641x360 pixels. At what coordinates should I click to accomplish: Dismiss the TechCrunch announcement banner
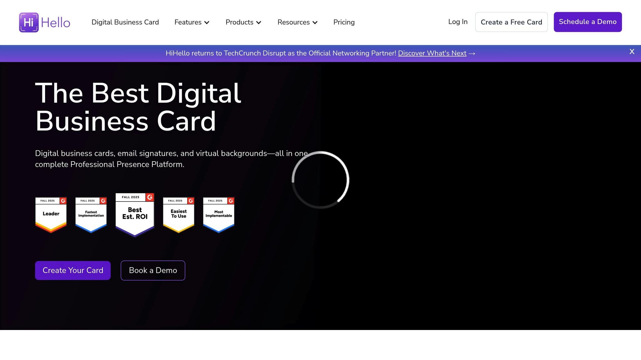click(x=632, y=52)
